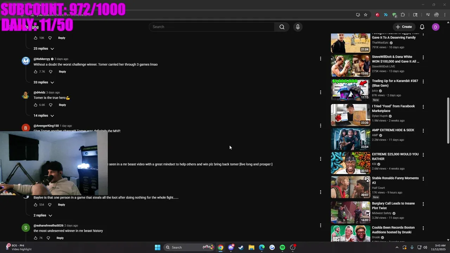Click the install app icon in address bar
Screen dimensions: 450x253
[x=358, y=15]
